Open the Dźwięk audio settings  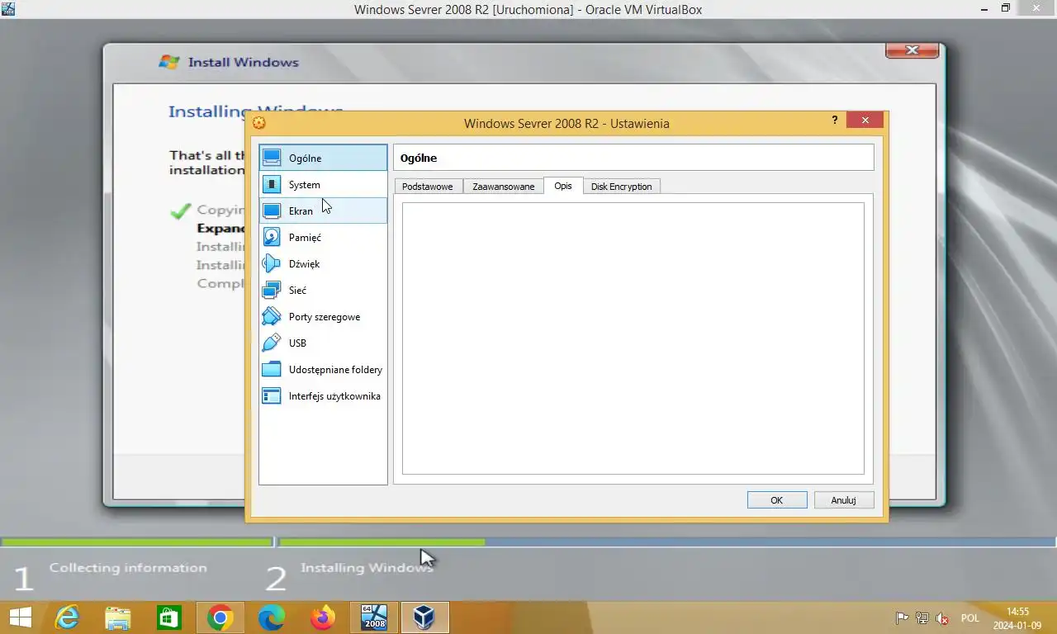323,263
